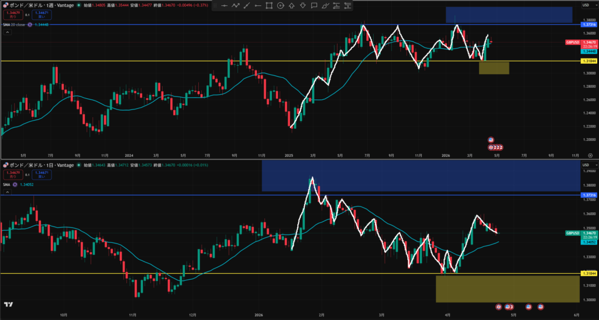Select the up arrow marker tool
The height and width of the screenshot is (320, 599).
[292, 6]
